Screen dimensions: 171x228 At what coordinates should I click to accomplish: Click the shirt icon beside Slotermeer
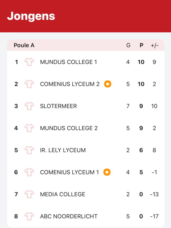pos(29,106)
